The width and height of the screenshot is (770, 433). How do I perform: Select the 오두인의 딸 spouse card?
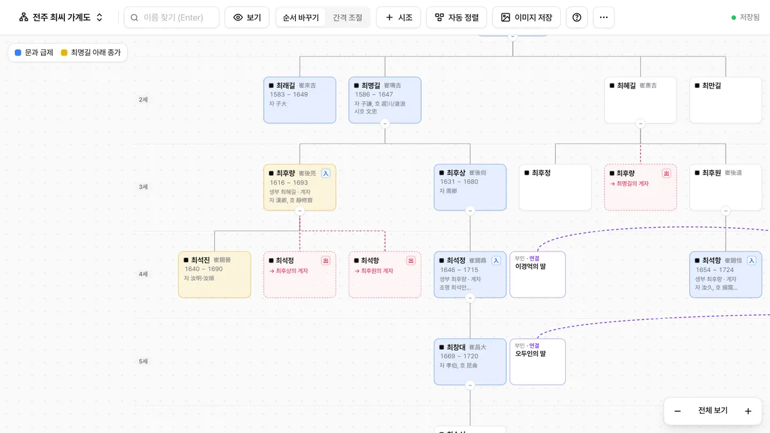pos(538,362)
